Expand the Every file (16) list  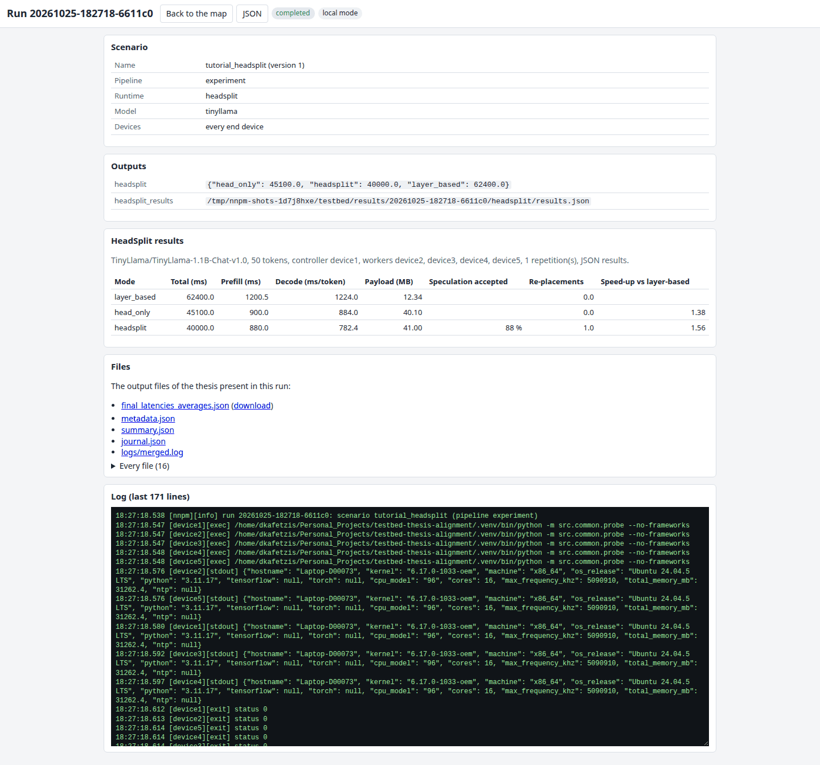(x=140, y=466)
